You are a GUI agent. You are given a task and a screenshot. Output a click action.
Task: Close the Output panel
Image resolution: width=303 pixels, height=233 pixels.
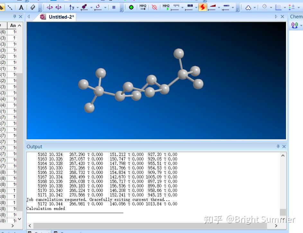click(x=284, y=146)
